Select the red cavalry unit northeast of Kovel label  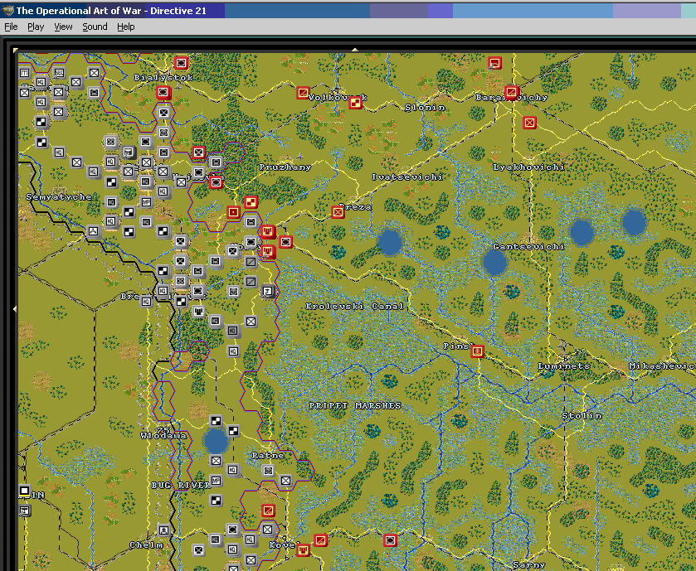click(320, 540)
